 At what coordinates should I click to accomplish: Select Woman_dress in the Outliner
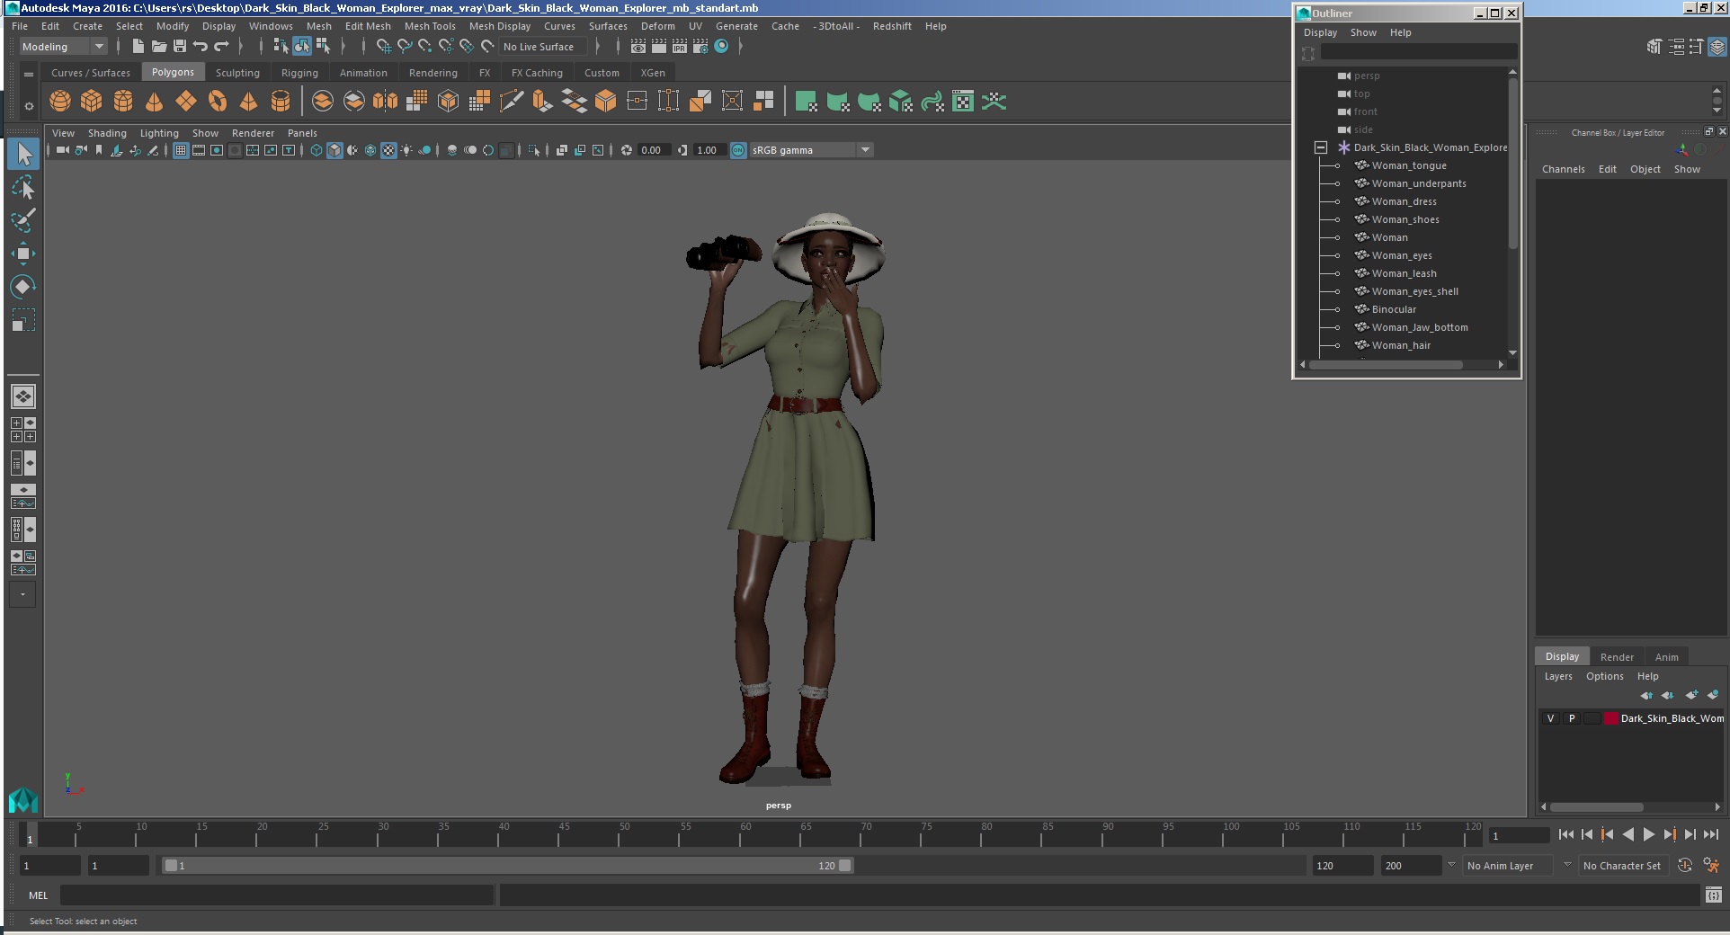click(1404, 201)
